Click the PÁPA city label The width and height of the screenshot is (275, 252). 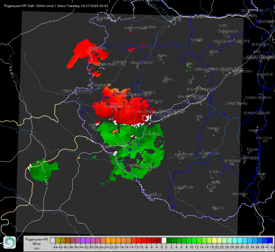pos(162,56)
